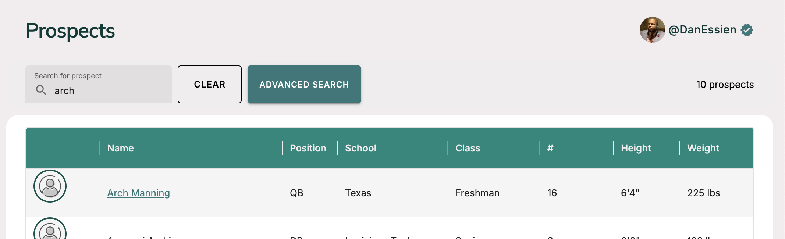Viewport: 785px width, 239px height.
Task: Click the "10 prospects" count label
Action: (x=725, y=85)
